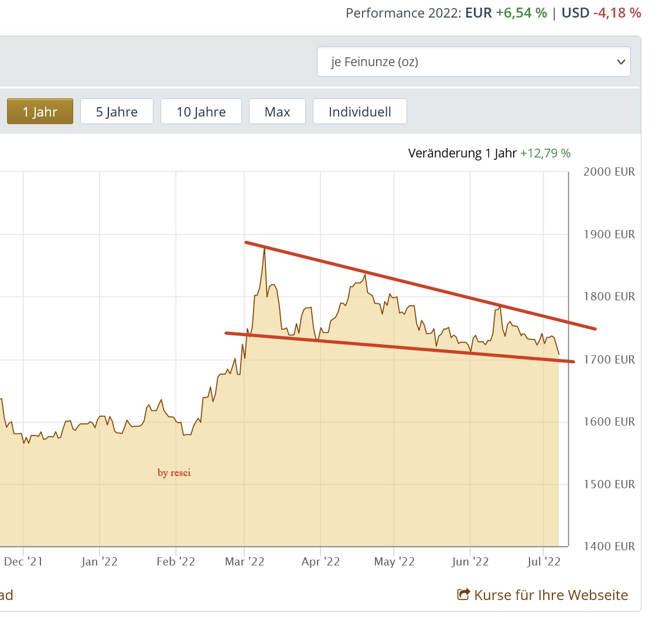Open the "Kurse für Ihre Webseite" link
The height and width of the screenshot is (617, 659).
tap(551, 595)
